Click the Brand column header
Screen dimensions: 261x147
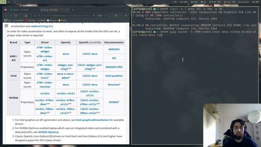[x=13, y=42]
